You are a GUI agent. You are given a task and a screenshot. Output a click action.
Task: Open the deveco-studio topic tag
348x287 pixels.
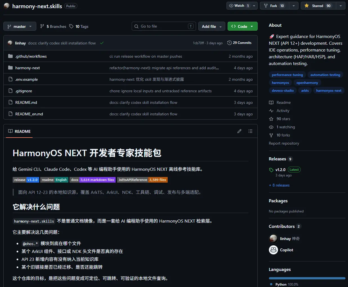coord(283,91)
